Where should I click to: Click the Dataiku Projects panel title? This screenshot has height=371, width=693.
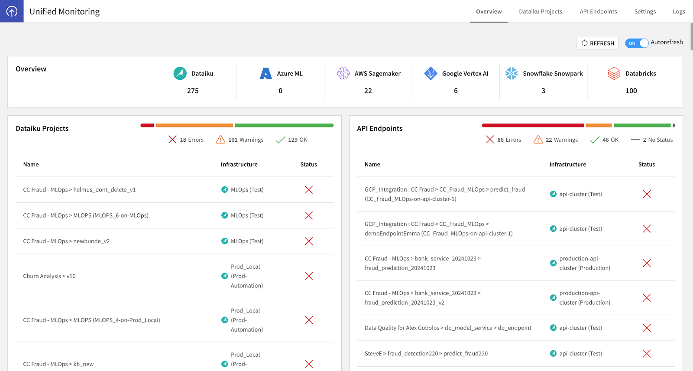point(42,128)
